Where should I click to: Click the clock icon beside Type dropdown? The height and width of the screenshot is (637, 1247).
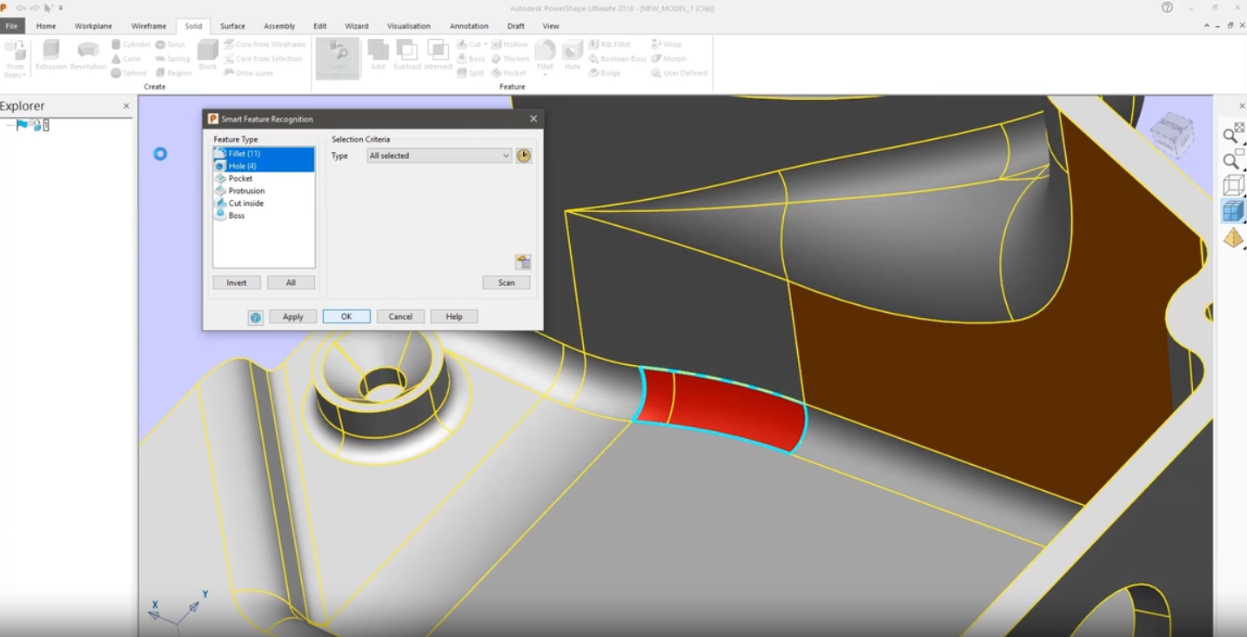523,156
